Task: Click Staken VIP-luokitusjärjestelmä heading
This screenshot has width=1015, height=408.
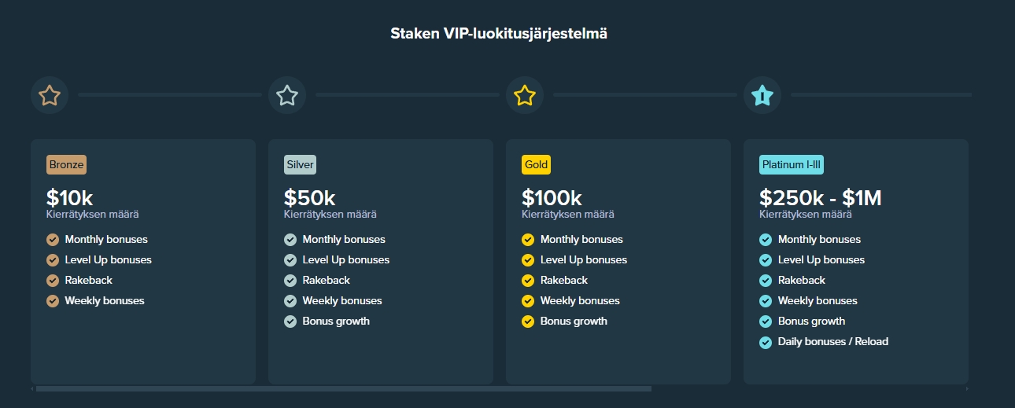Action: tap(499, 34)
